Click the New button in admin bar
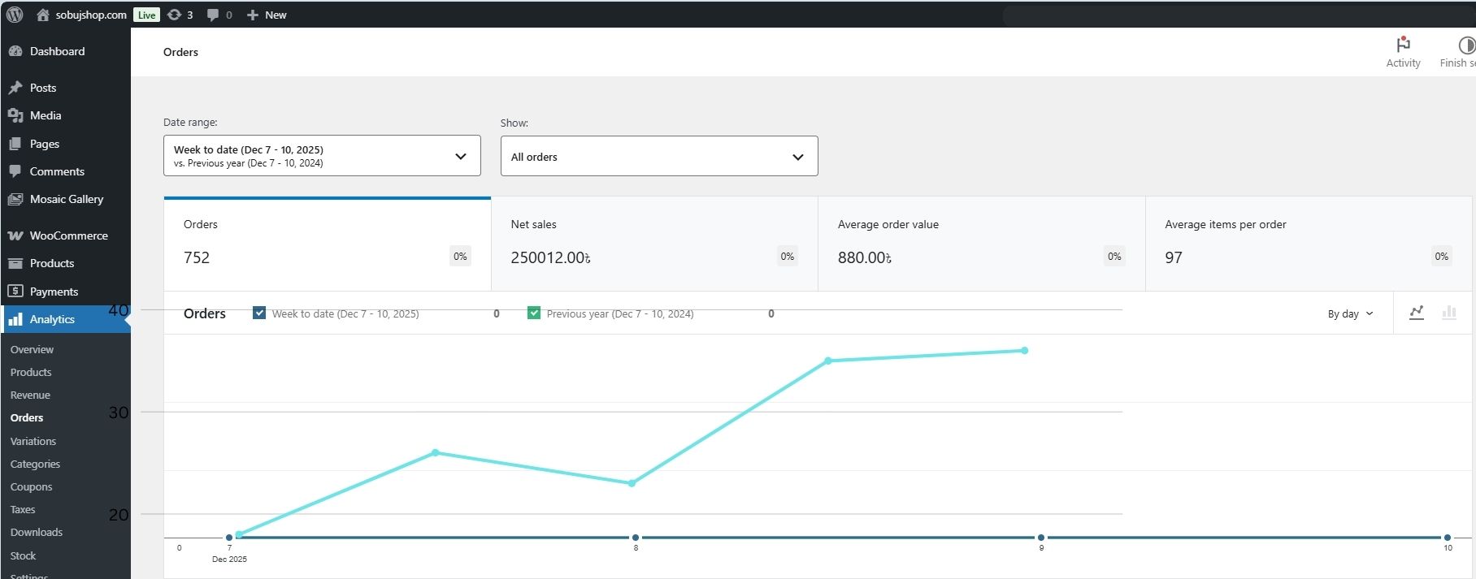1476x579 pixels. coord(267,15)
